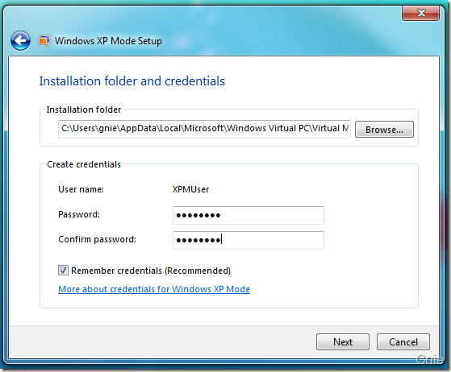Uncheck the Remember credentials checkbox
Image resolution: width=451 pixels, height=372 pixels.
pyautogui.click(x=63, y=271)
